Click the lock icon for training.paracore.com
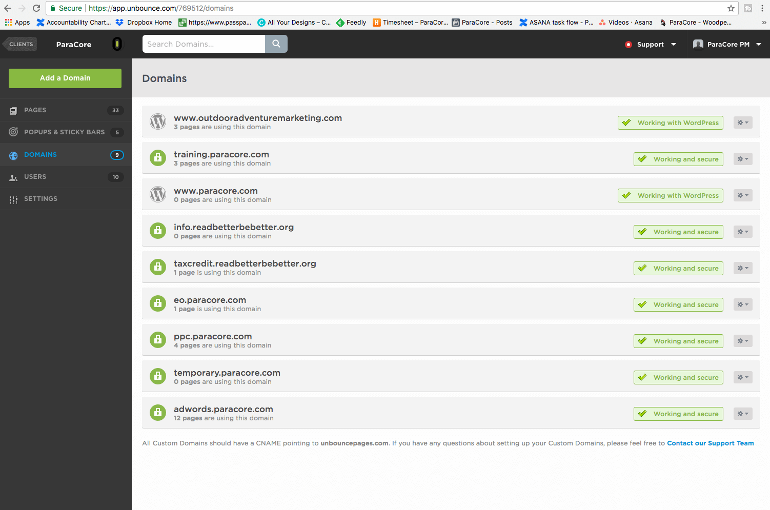The width and height of the screenshot is (770, 510). tap(158, 158)
